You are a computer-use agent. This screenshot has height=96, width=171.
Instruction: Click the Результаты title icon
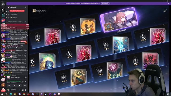34,11
